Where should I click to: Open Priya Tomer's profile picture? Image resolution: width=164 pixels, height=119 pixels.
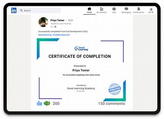tap(43, 22)
